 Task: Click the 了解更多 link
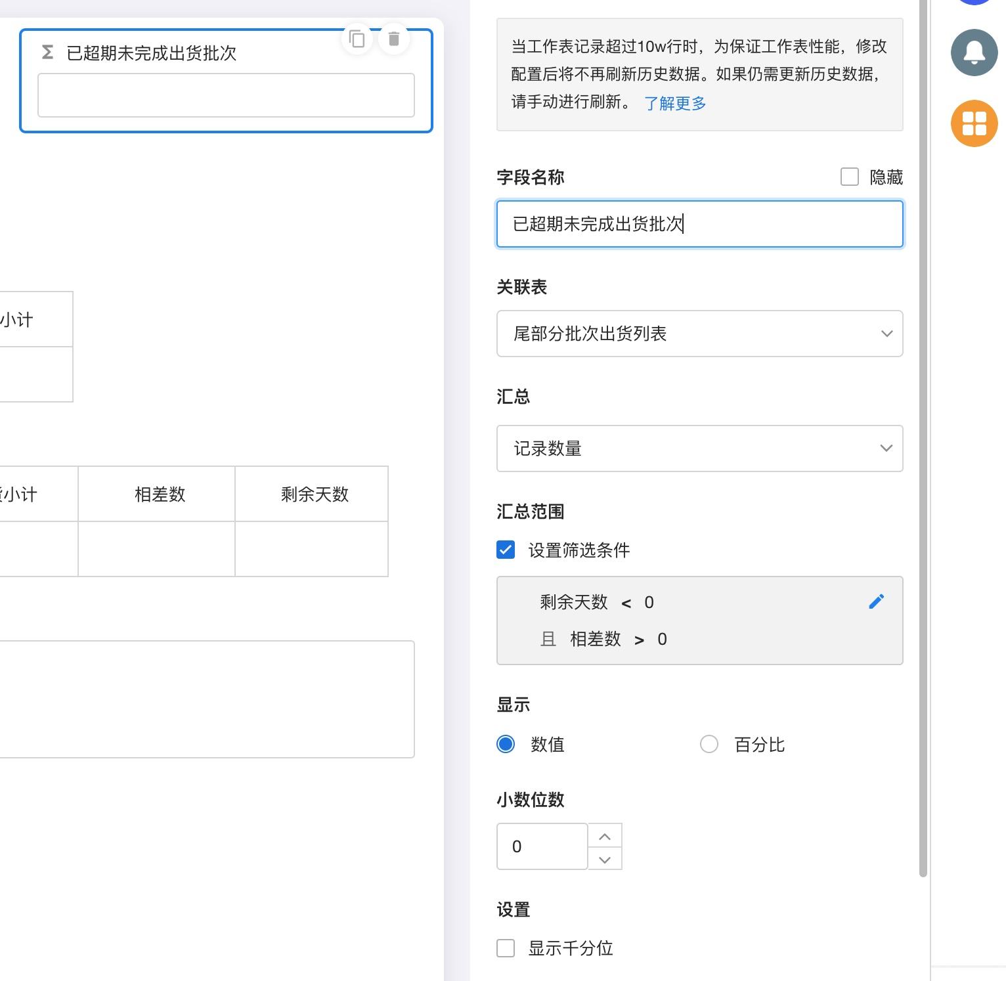674,103
